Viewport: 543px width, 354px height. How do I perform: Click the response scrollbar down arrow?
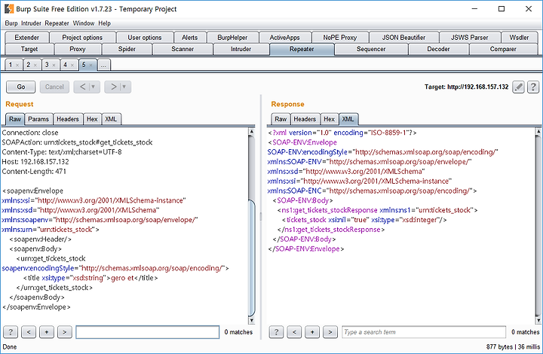point(538,321)
